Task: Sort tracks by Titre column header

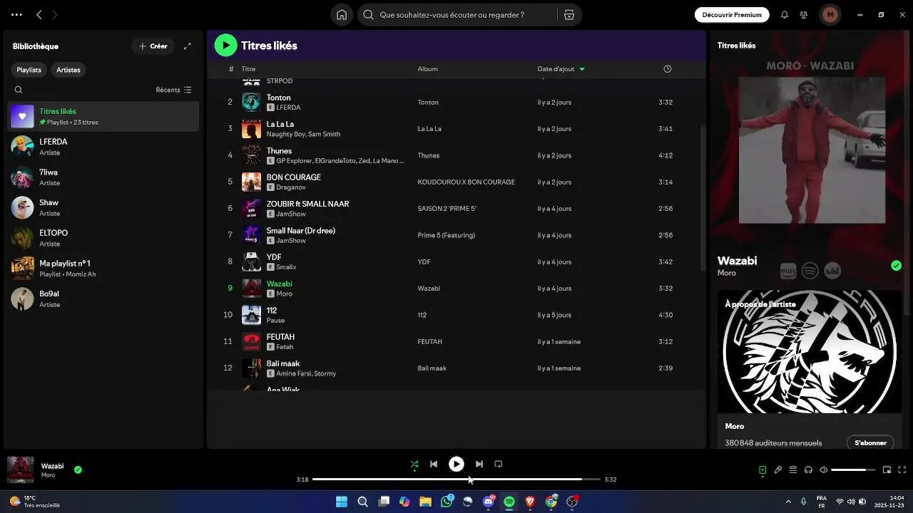Action: pyautogui.click(x=248, y=69)
